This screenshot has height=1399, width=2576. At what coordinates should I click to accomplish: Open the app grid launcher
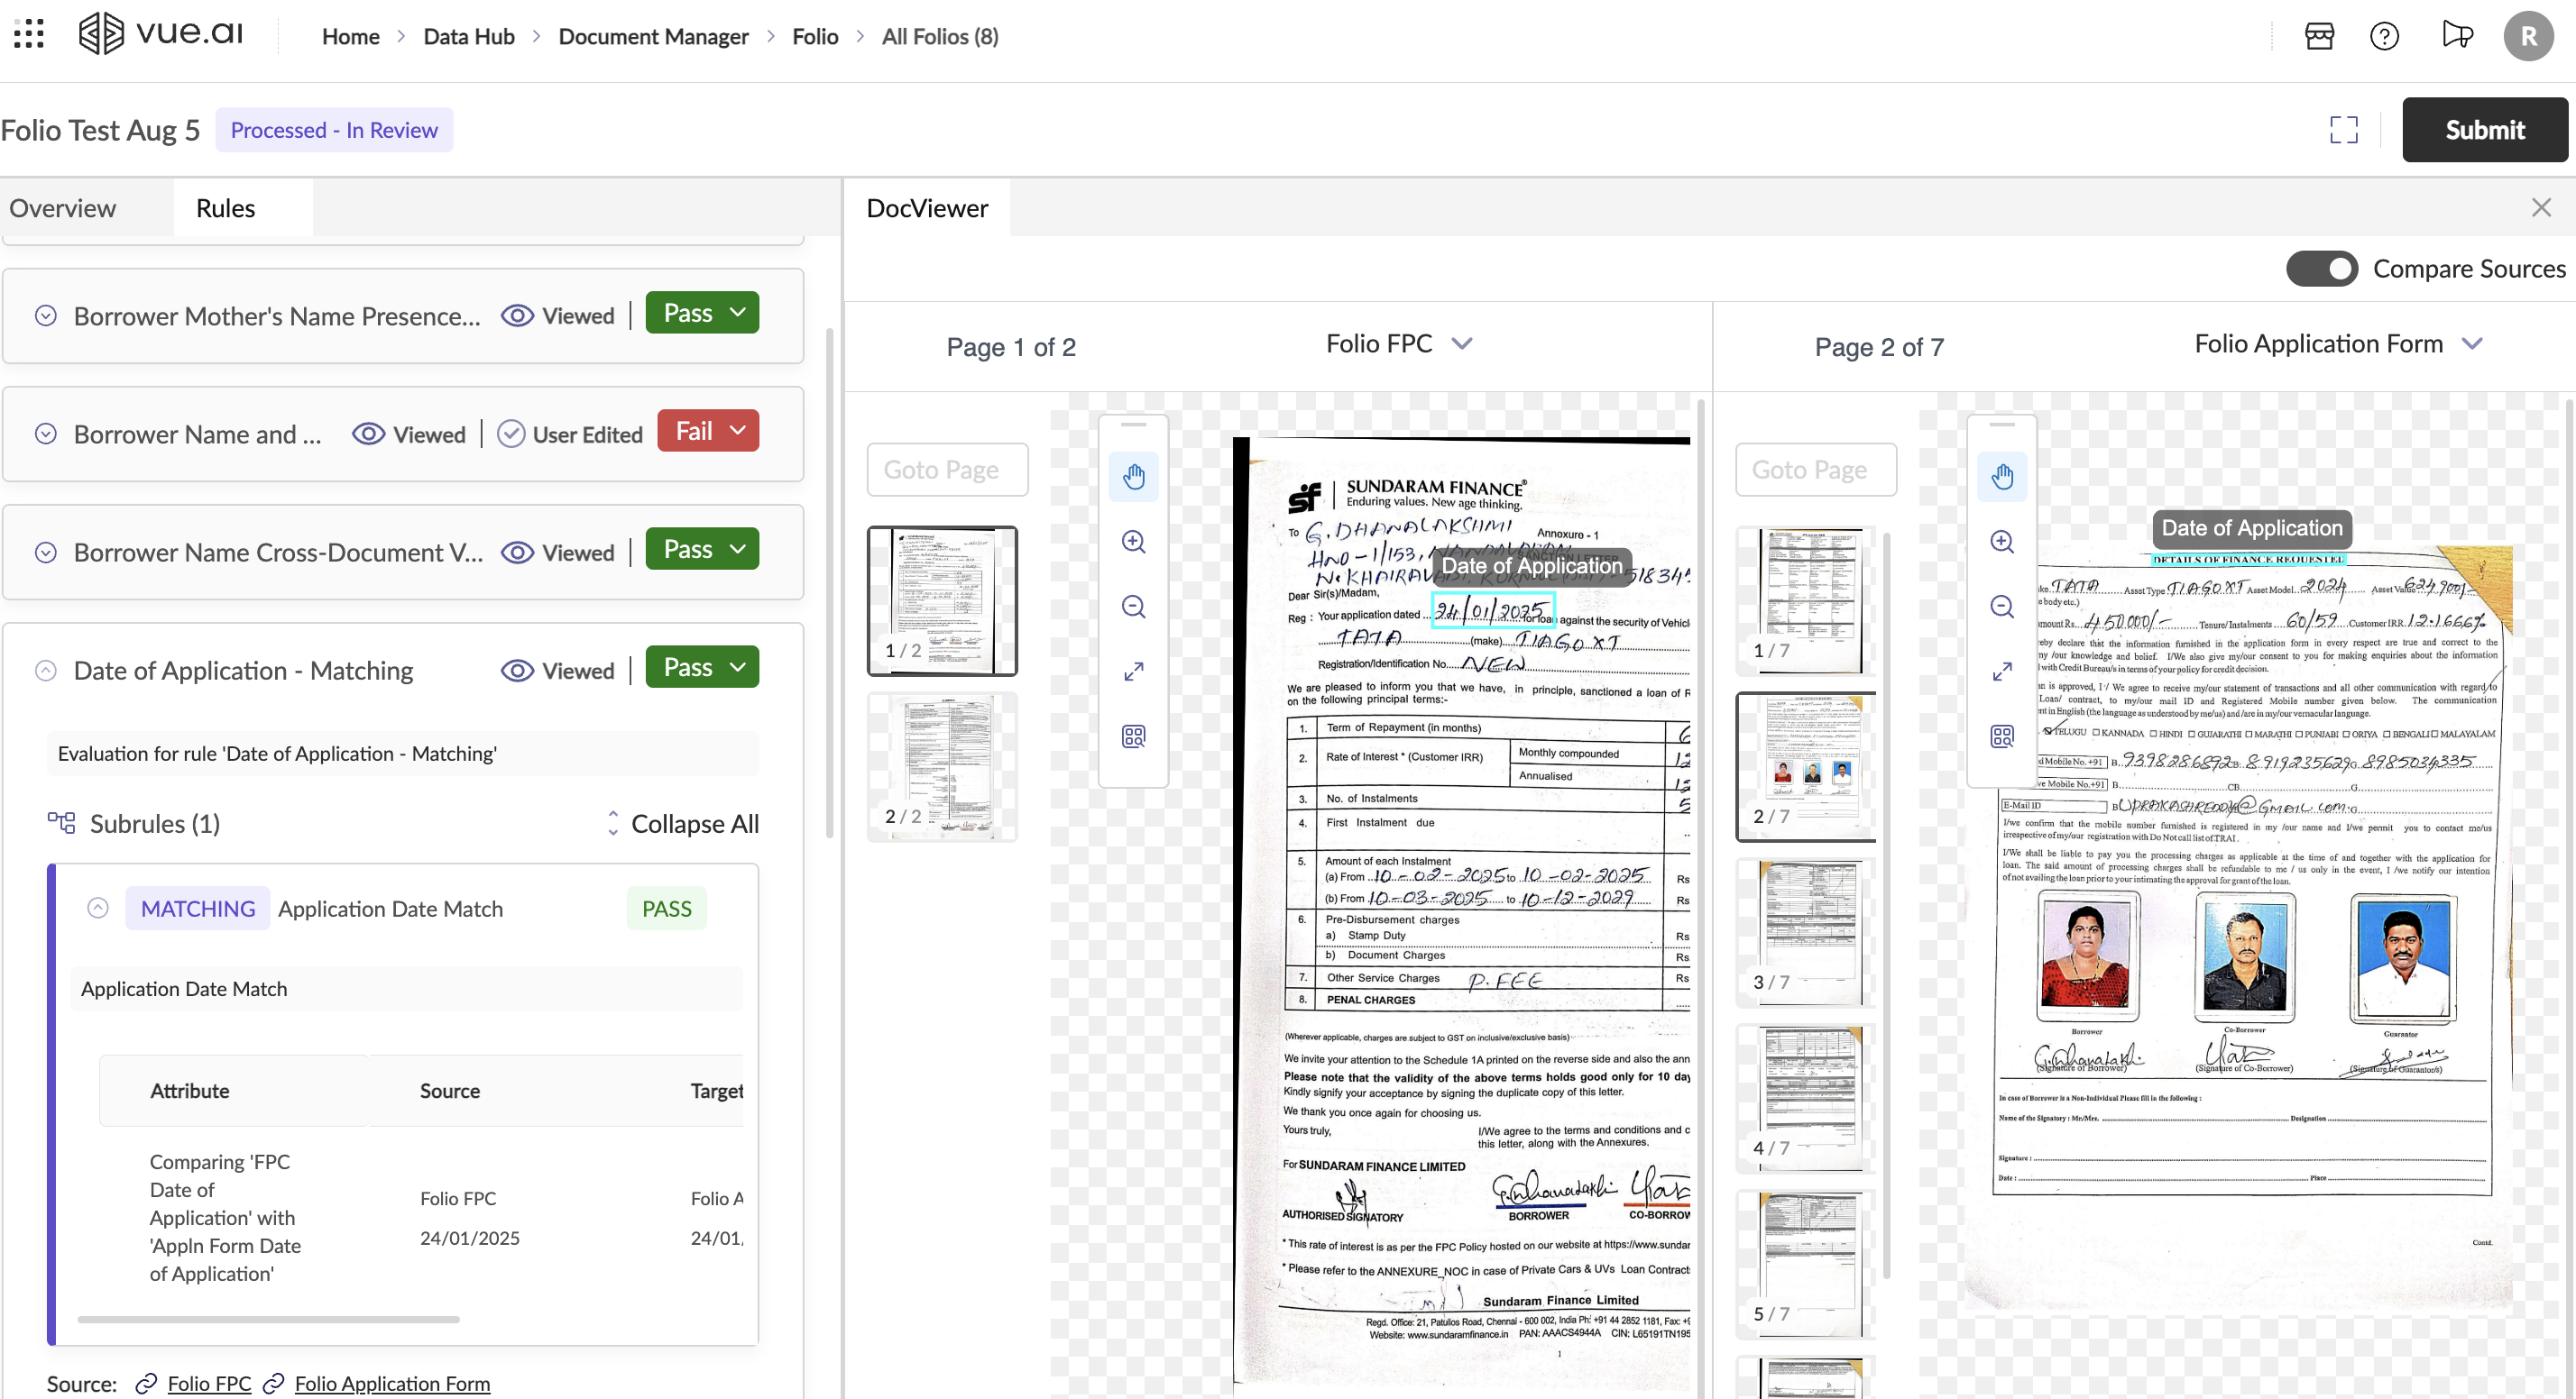pyautogui.click(x=28, y=33)
